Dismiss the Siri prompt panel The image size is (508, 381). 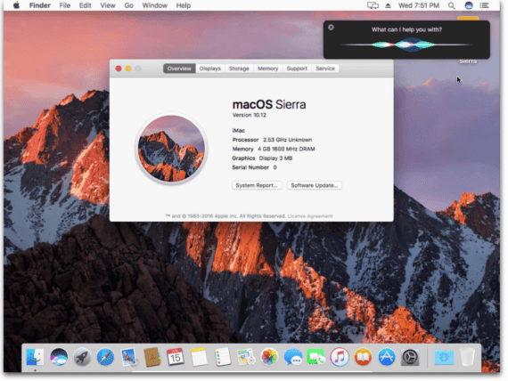pos(331,28)
